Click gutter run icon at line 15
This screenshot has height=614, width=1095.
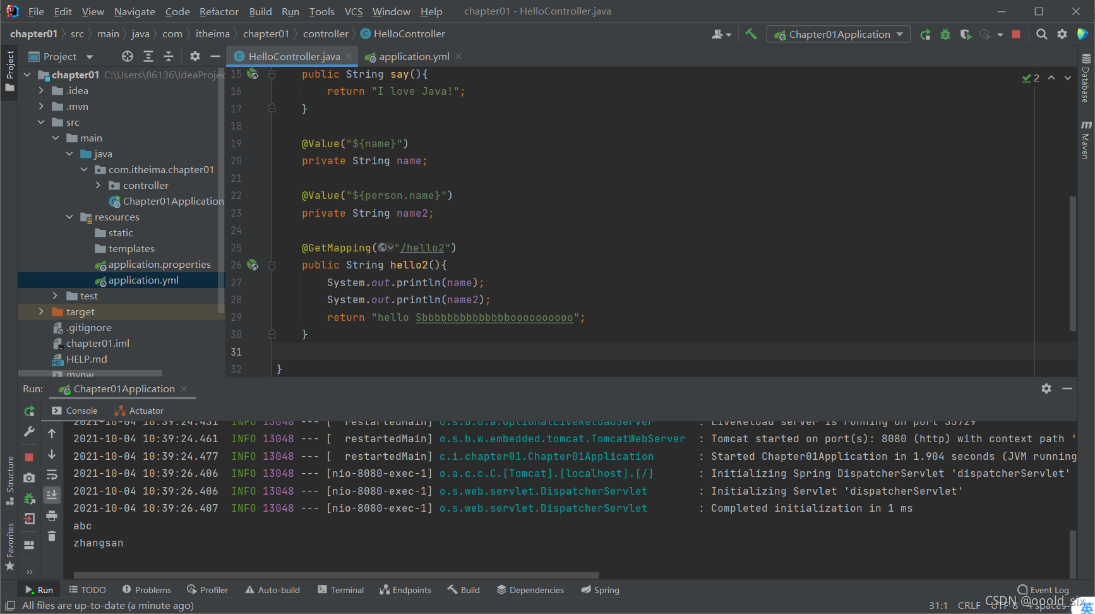pyautogui.click(x=253, y=74)
